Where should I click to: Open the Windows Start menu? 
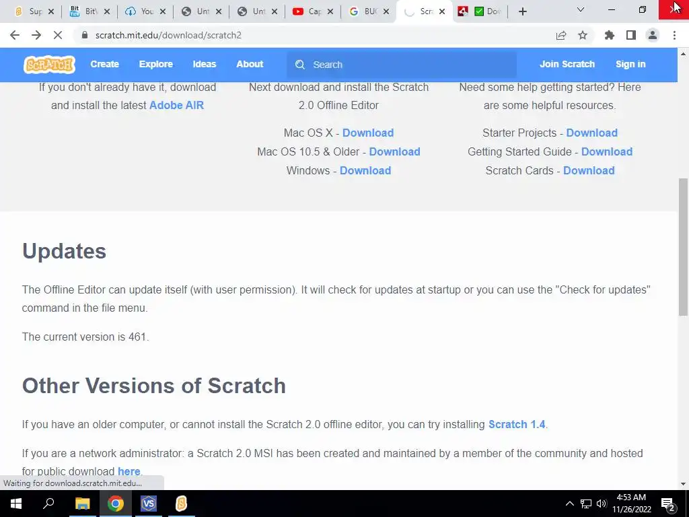(x=16, y=504)
